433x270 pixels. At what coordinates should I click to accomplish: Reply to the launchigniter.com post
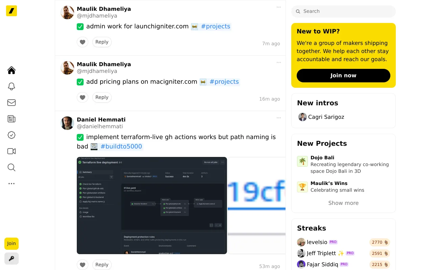pos(102,42)
